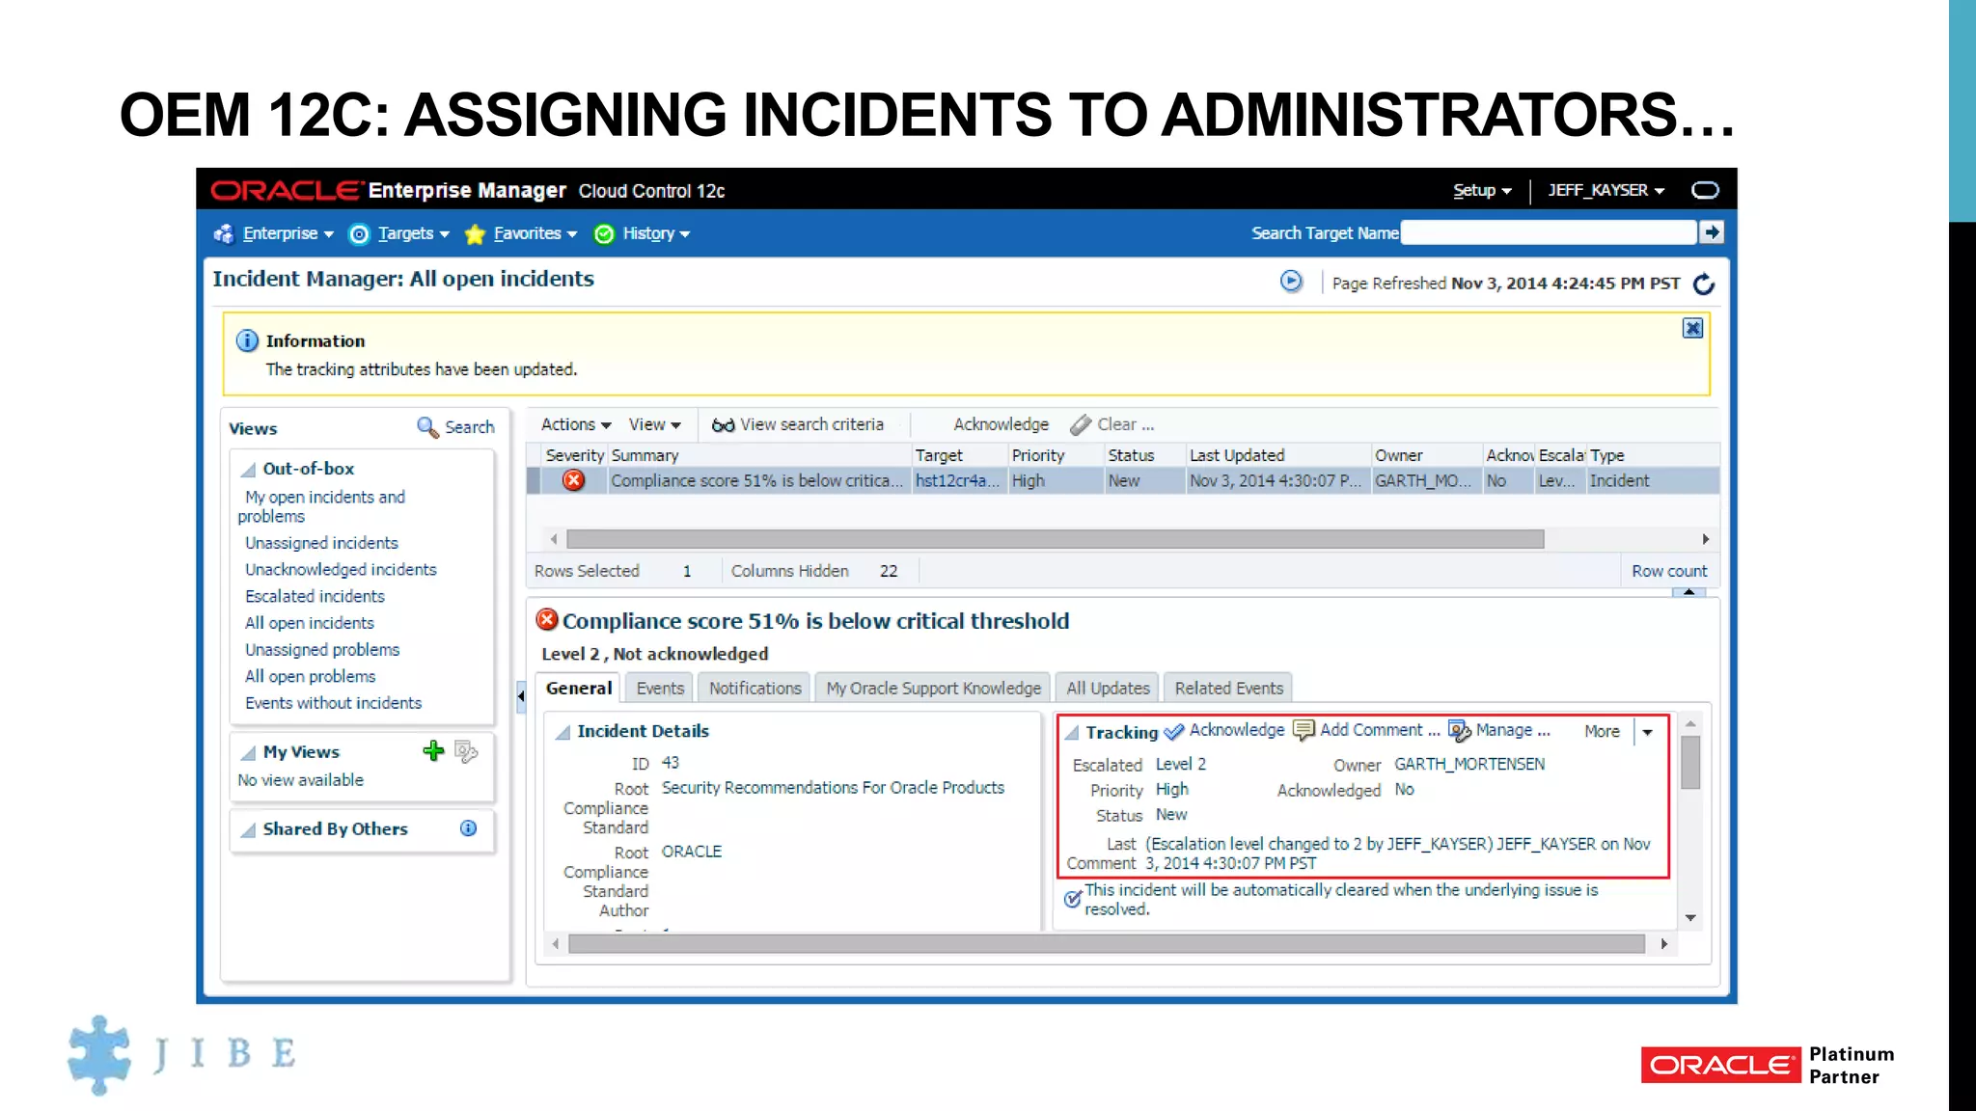Open the More dropdown arrow in Tracking

(1647, 732)
